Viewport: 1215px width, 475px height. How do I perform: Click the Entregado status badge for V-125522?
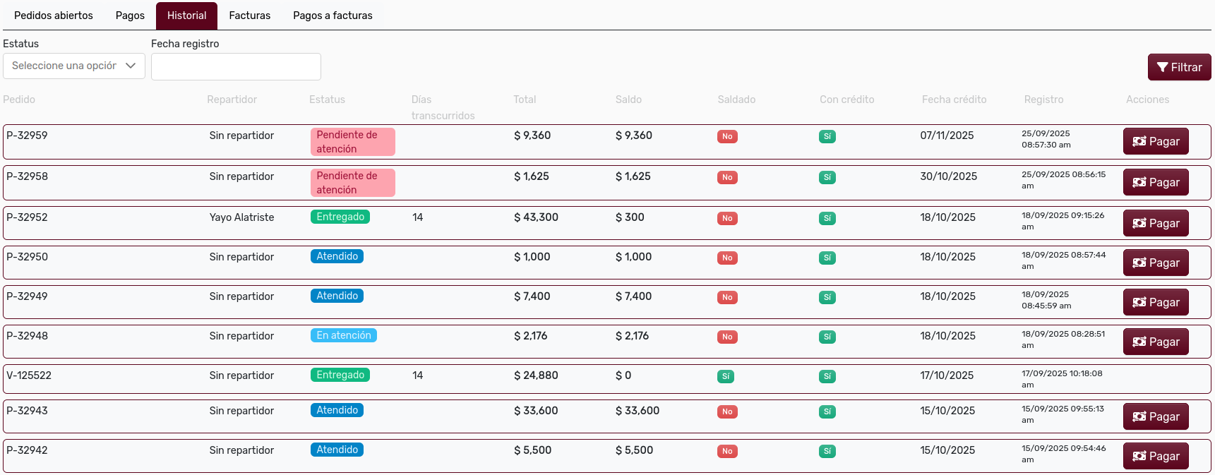point(340,375)
